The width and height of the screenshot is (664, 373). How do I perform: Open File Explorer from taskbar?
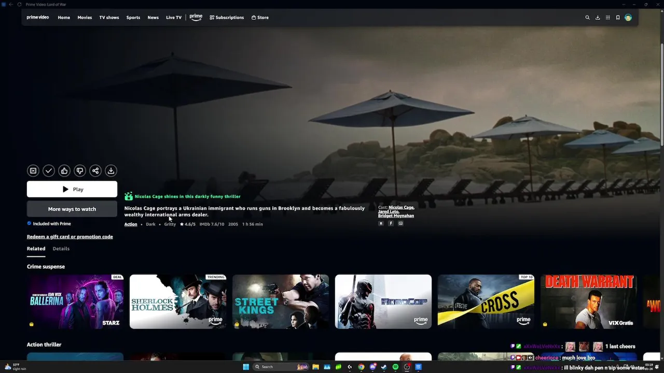(315, 367)
